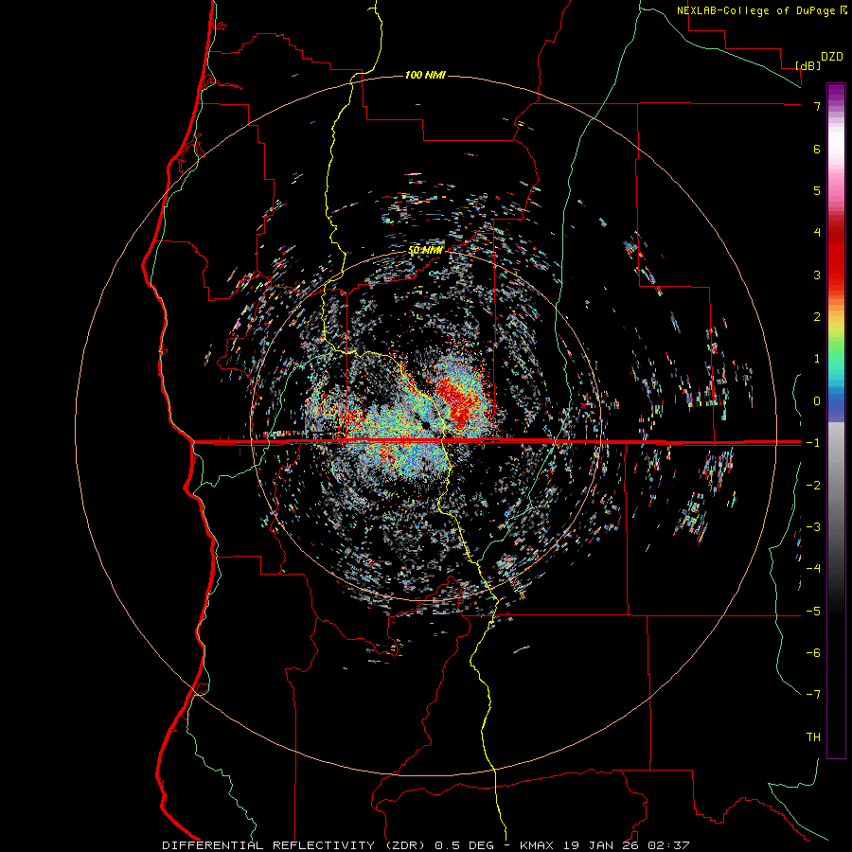Click the -1 value on color scale
The width and height of the screenshot is (852, 852).
[x=813, y=443]
